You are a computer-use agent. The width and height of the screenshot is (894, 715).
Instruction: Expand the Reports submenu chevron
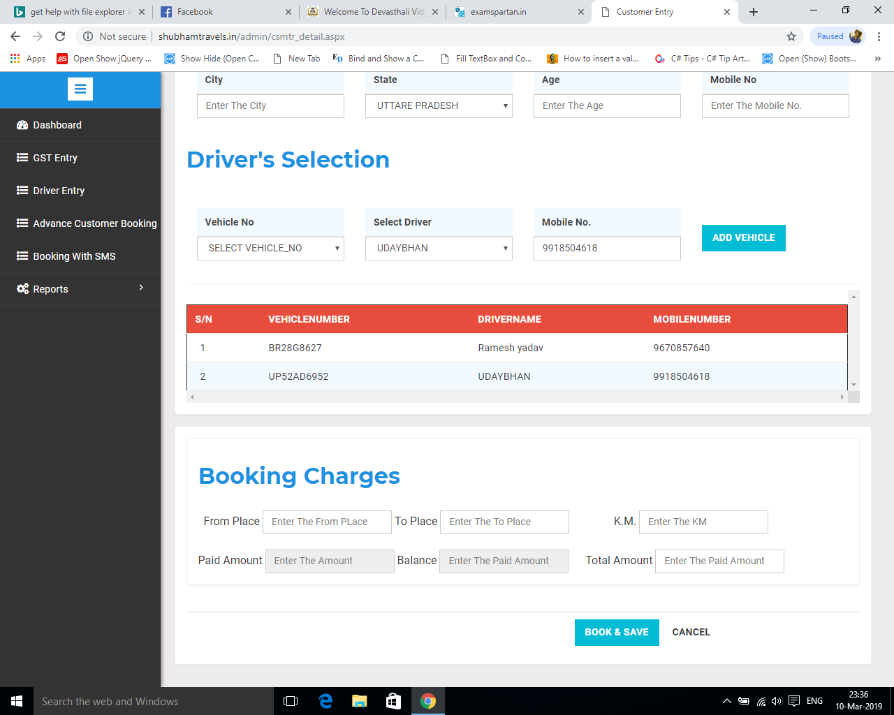(x=141, y=288)
